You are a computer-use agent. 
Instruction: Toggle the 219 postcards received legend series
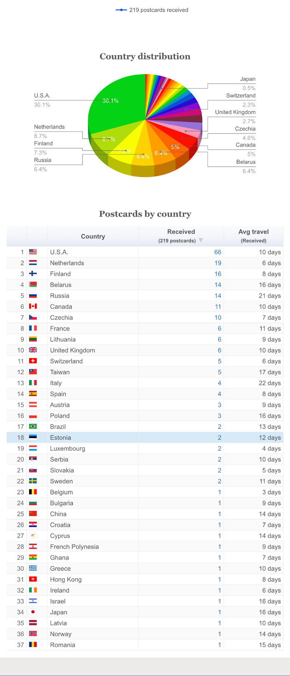[152, 10]
